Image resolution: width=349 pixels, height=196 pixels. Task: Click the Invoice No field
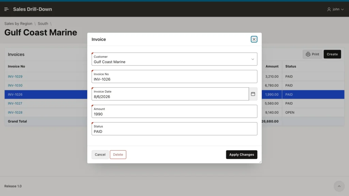[174, 77]
